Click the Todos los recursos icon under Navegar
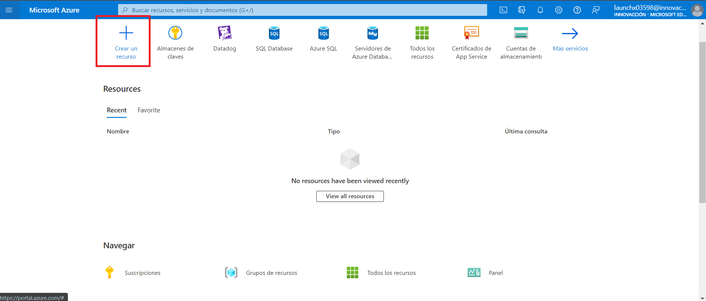The width and height of the screenshot is (706, 301). (352, 273)
